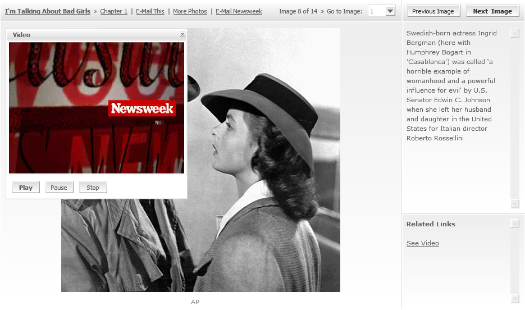The height and width of the screenshot is (310, 525).
Task: Click the Go to Image number field
Action: pyautogui.click(x=376, y=11)
